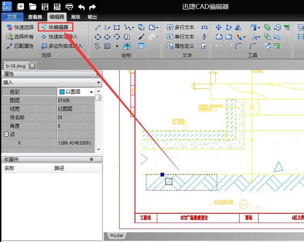Click the edit text pencil icon
304x242 pixels.
click(x=204, y=46)
